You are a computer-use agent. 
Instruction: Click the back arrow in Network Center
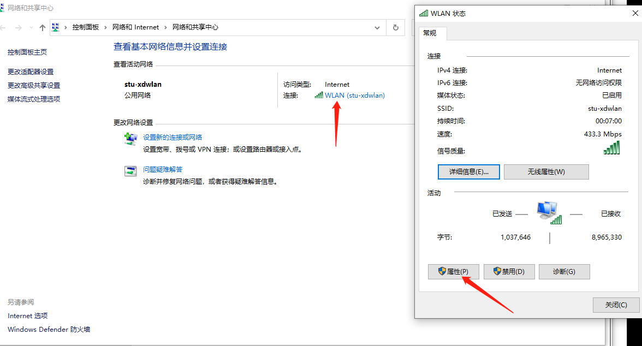click(x=3, y=27)
